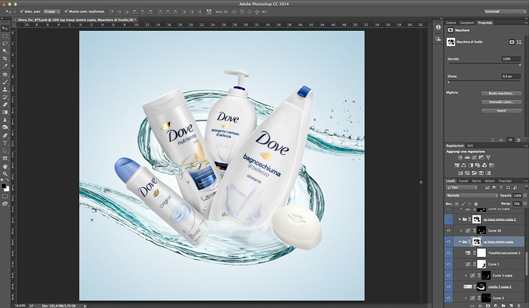Select the Move tool in the toolbox
529x308 pixels.
pyautogui.click(x=5, y=28)
